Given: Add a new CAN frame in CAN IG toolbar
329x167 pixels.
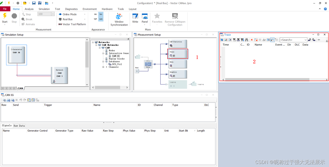Looking at the screenshot, I should tap(4, 100).
